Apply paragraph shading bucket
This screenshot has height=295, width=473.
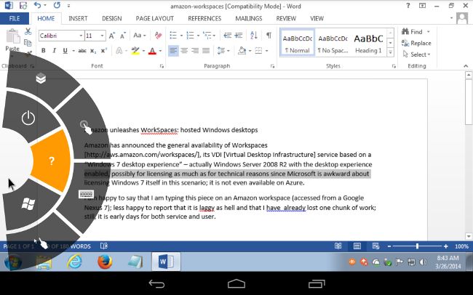(x=242, y=51)
